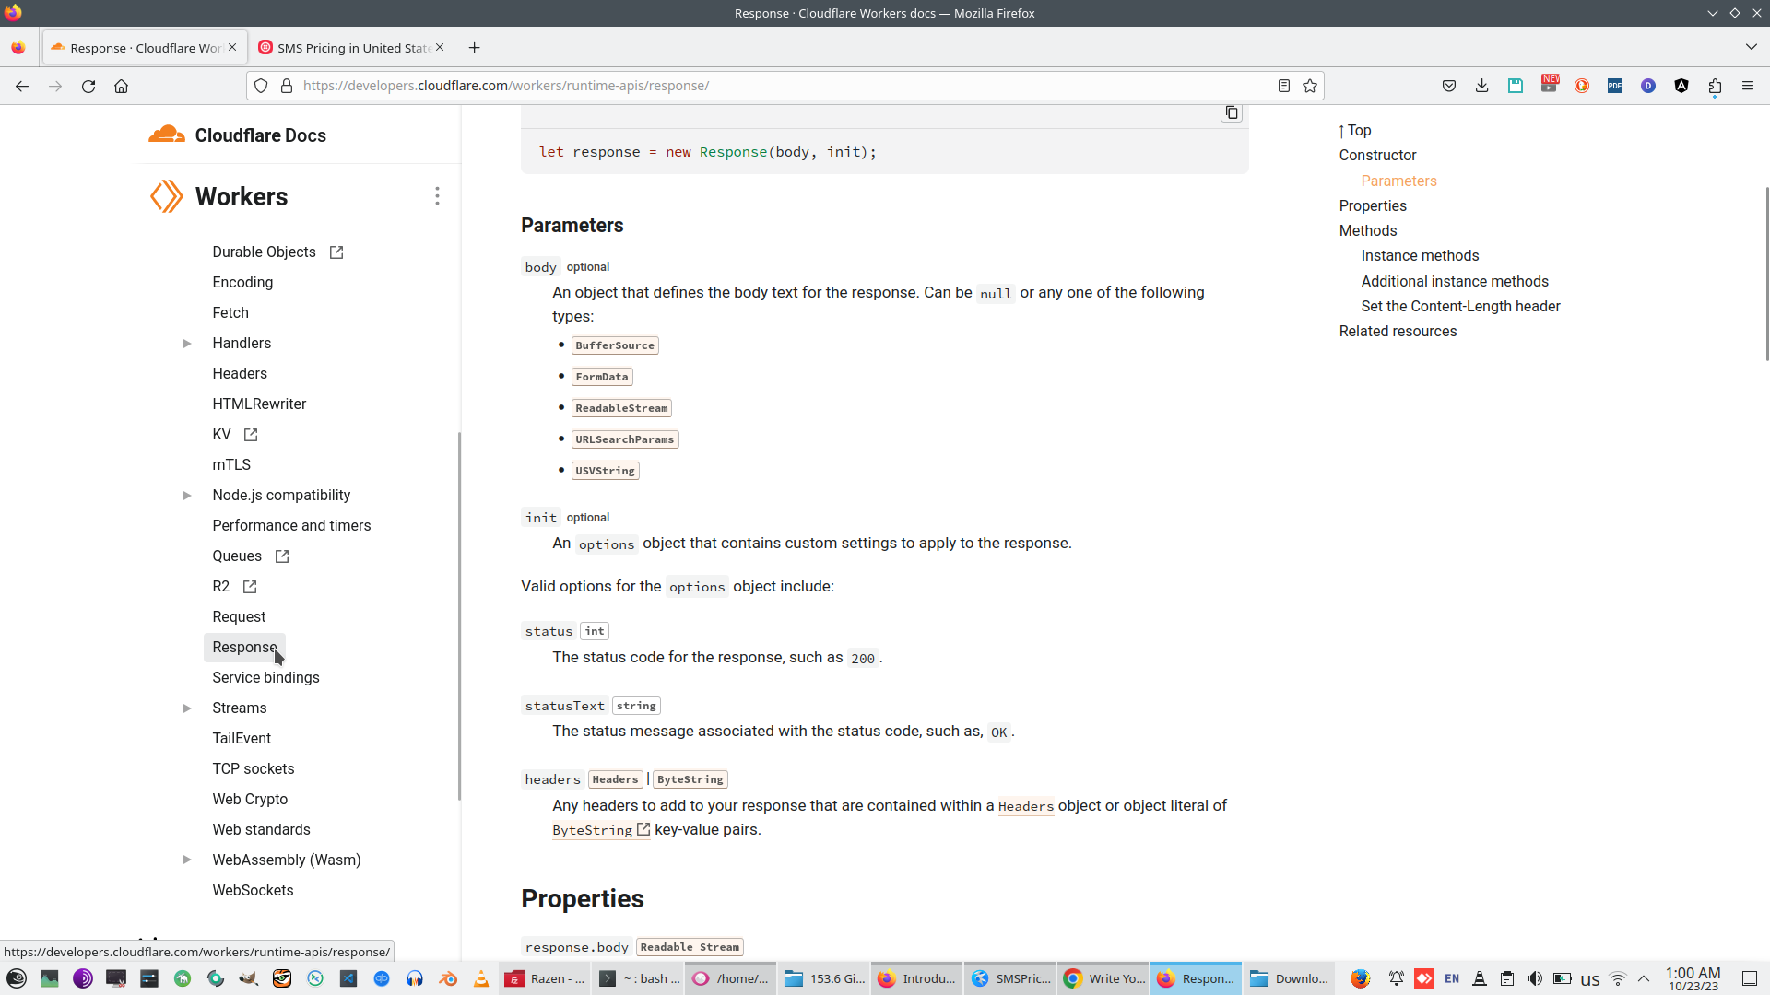Open the PDF extension icon in toolbar

pos(1615,86)
